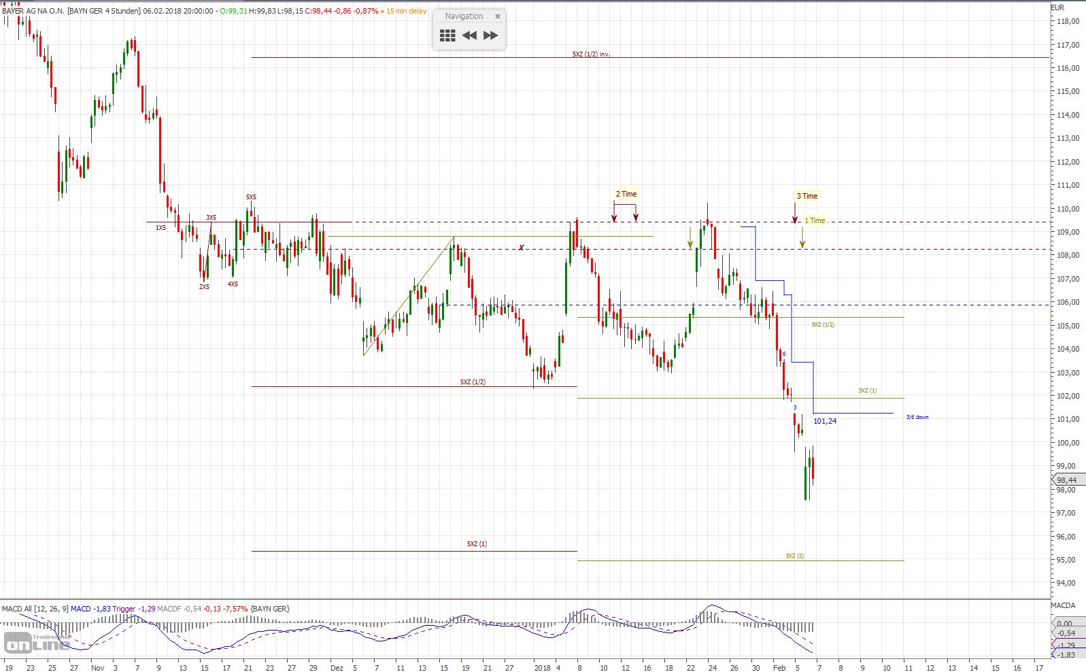
Task: Click the -1,83 MACD value tag
Action: [x=1066, y=655]
